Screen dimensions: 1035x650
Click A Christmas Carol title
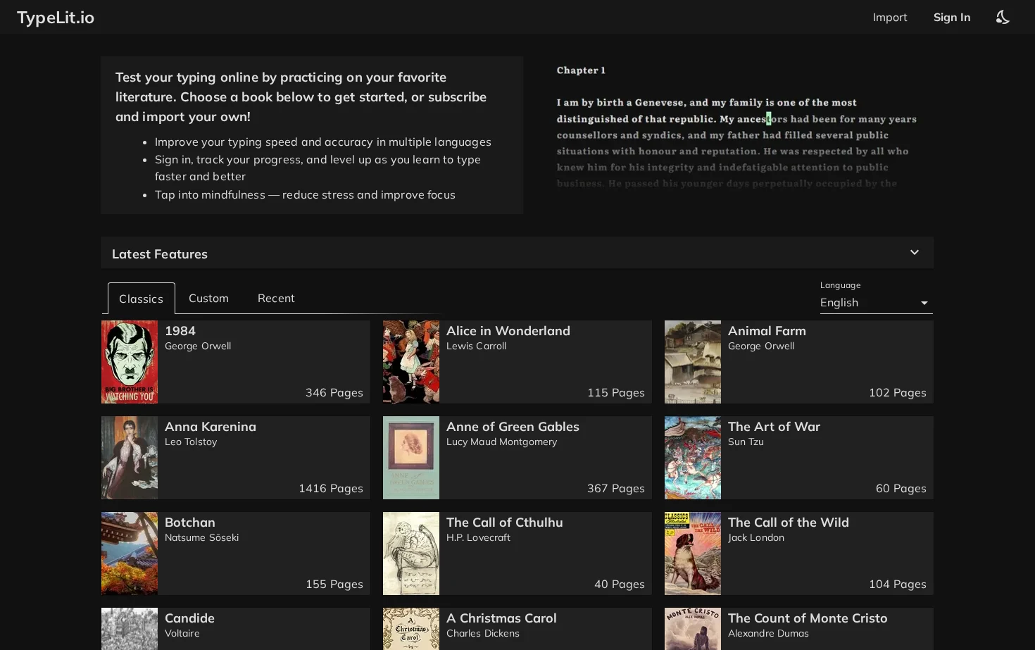(x=501, y=618)
